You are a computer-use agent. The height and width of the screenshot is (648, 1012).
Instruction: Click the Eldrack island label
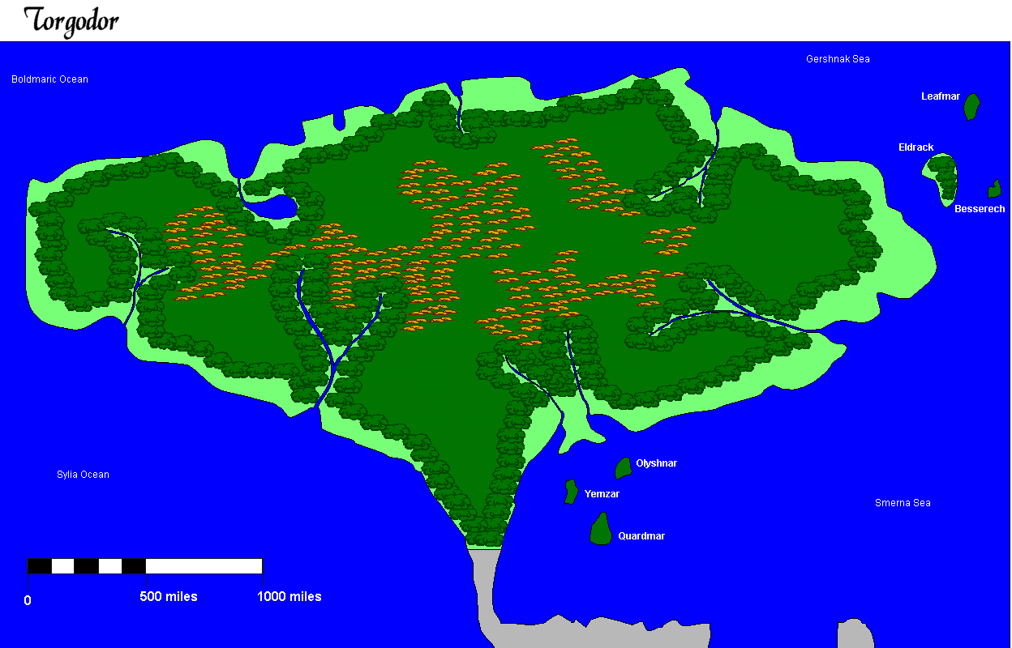(x=916, y=147)
